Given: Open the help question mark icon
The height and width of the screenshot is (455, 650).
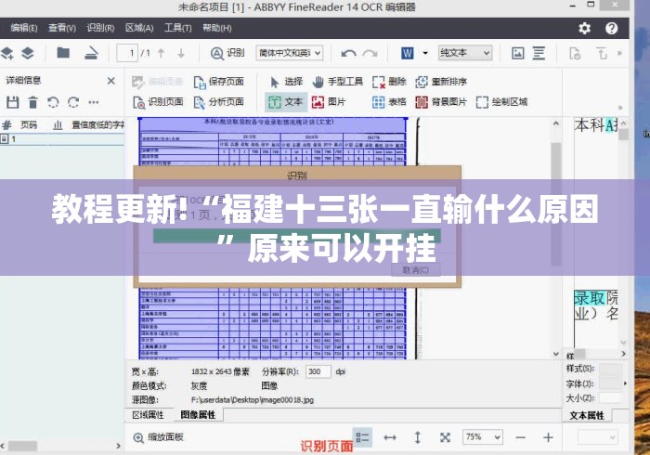Looking at the screenshot, I should 611,28.
